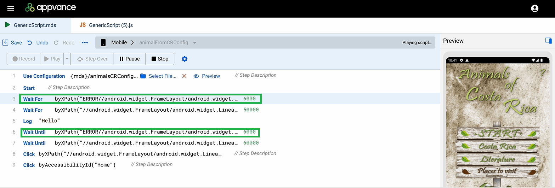555x188 pixels.
Task: Select the Mobile breadcrumb item
Action: (119, 42)
